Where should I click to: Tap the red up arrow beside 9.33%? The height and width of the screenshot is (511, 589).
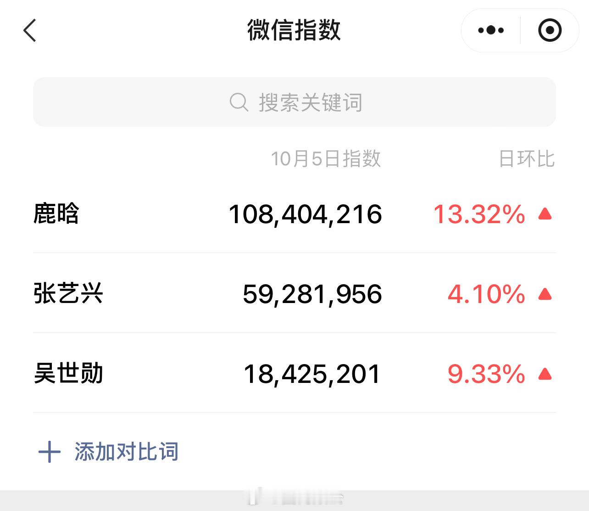pyautogui.click(x=545, y=374)
